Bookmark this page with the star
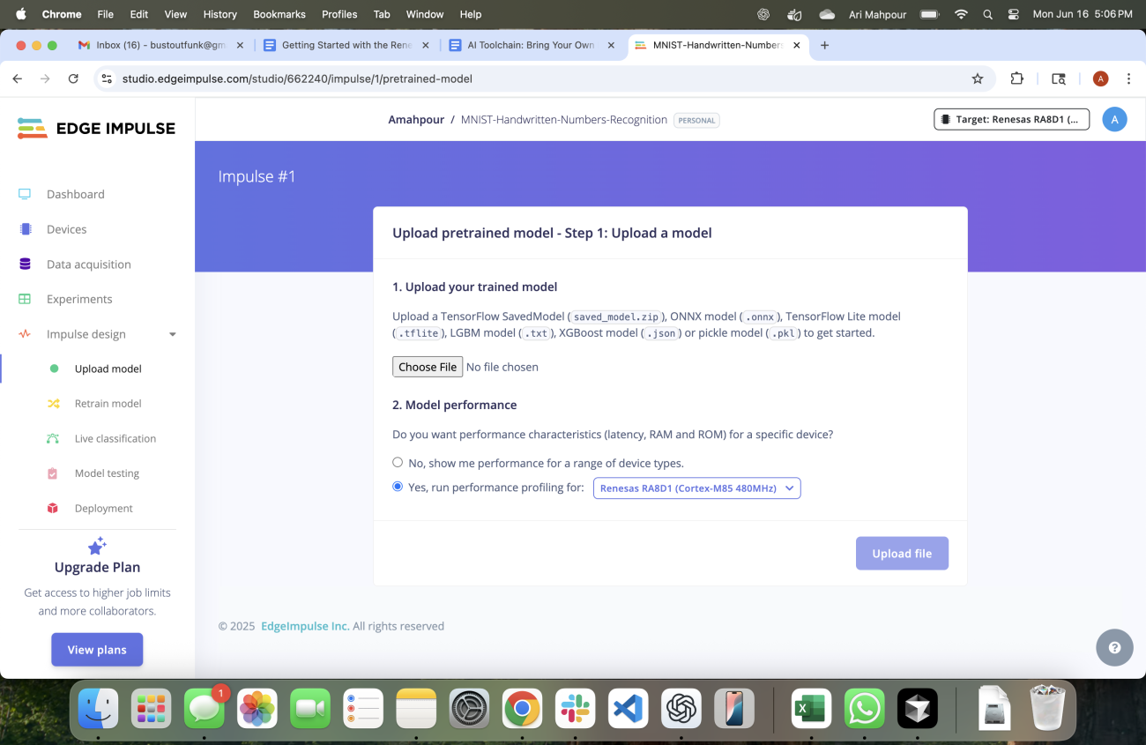Image resolution: width=1146 pixels, height=745 pixels. point(977,78)
